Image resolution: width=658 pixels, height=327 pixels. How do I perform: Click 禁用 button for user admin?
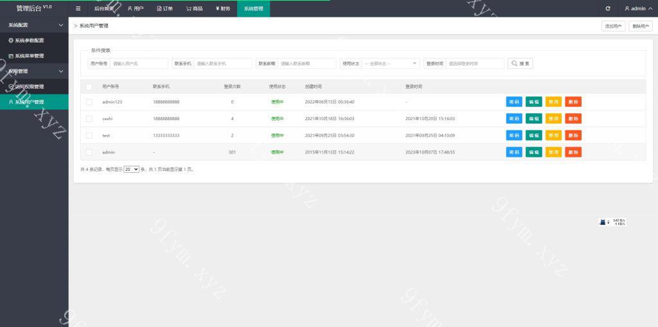coord(553,152)
